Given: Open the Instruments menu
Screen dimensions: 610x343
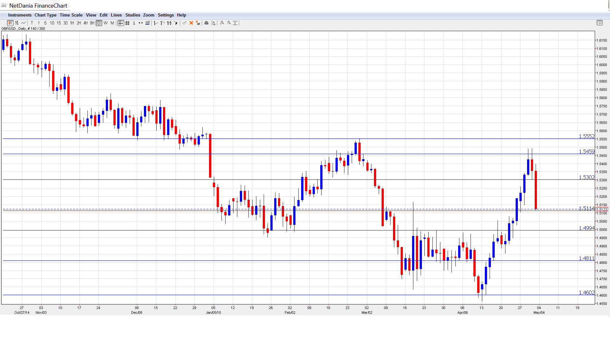Looking at the screenshot, I should (x=20, y=15).
